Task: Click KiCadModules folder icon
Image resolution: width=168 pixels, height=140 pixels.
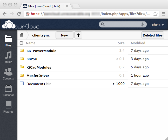Action: point(22,67)
